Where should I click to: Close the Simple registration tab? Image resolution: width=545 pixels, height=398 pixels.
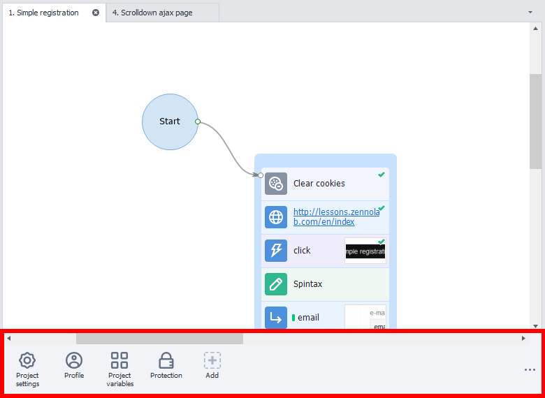tap(96, 13)
